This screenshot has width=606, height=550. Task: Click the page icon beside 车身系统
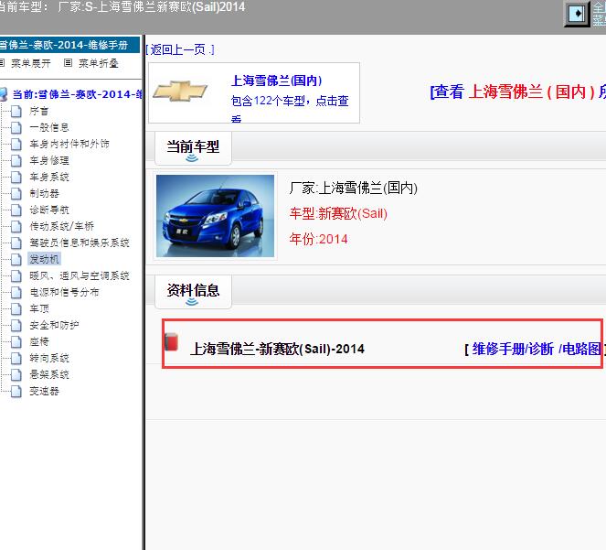tap(16, 178)
